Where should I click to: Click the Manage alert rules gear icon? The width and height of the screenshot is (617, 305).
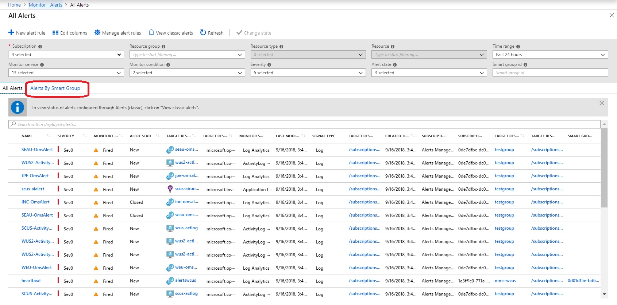tap(97, 33)
